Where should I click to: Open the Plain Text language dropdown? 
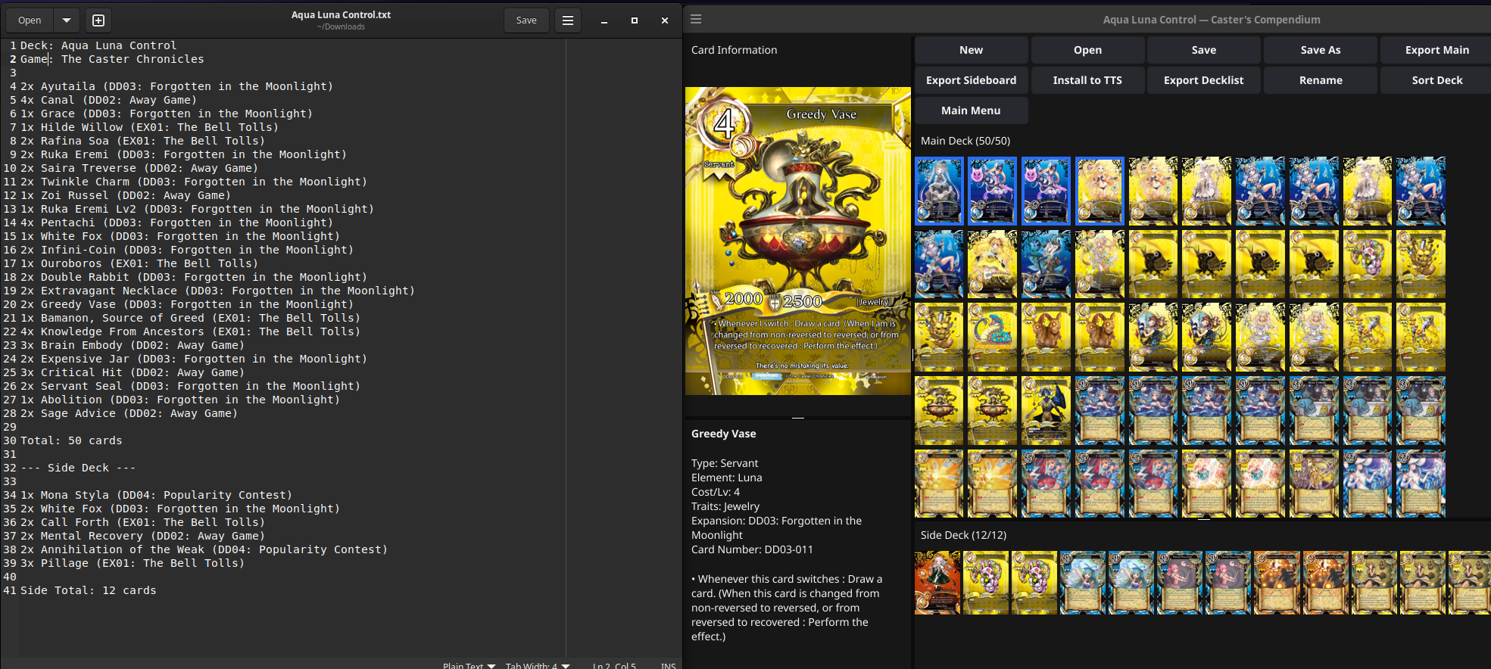(469, 665)
